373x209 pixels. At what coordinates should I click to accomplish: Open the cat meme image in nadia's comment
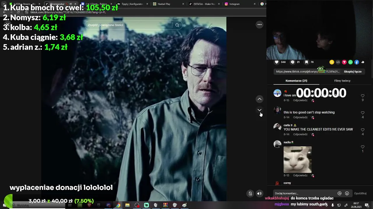click(x=298, y=160)
